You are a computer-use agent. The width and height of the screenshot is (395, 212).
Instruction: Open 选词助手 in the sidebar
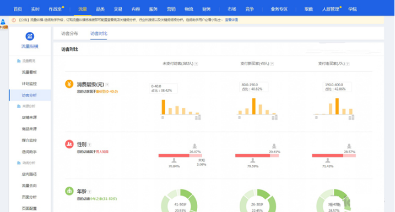coord(29,152)
